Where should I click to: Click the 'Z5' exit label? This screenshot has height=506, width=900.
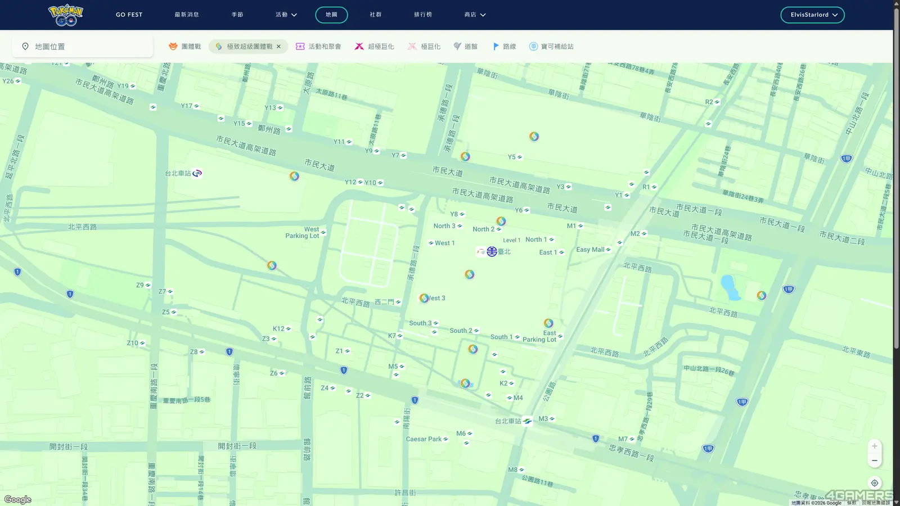pos(166,312)
